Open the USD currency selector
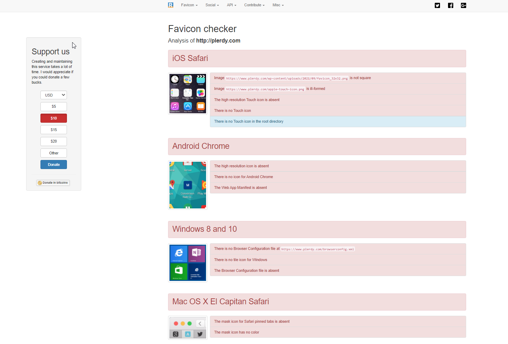Screen dimensions: 508x344 pos(53,95)
